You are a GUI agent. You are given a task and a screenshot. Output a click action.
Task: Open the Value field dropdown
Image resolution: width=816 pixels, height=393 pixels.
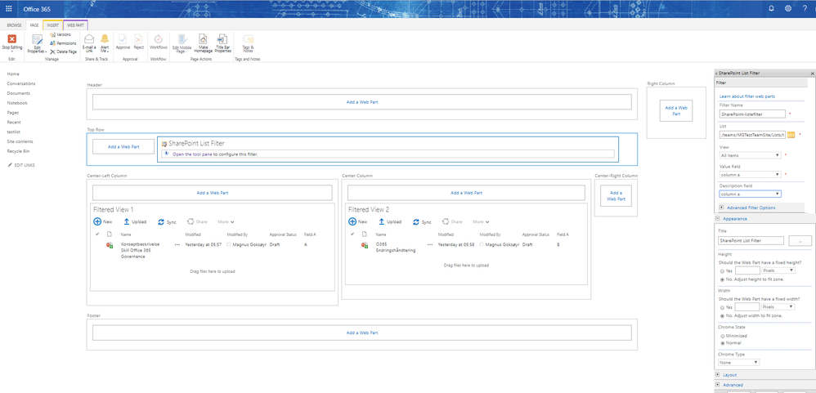[750, 175]
